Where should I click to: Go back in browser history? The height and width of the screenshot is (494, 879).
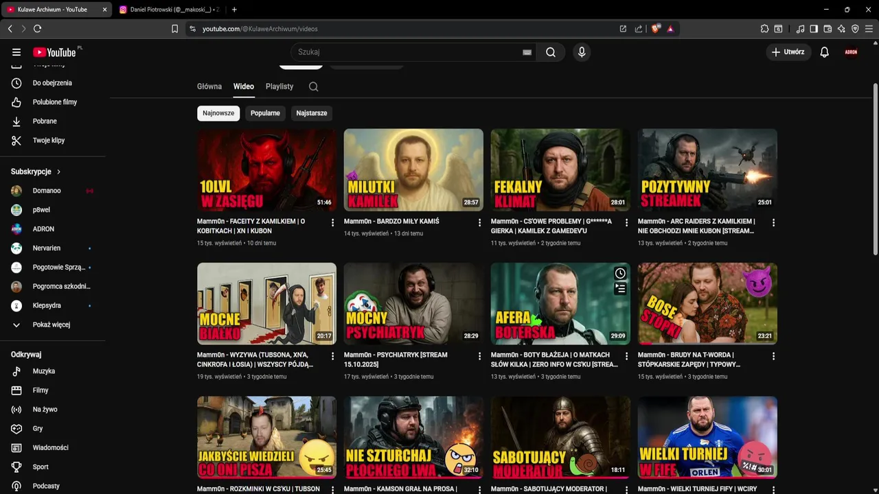click(10, 29)
